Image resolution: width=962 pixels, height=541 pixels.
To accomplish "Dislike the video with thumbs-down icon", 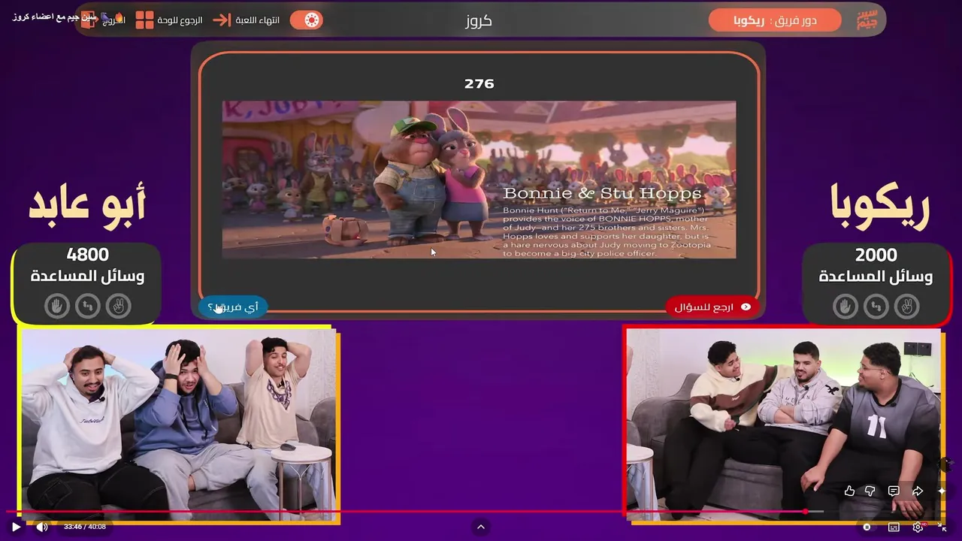I will (870, 491).
